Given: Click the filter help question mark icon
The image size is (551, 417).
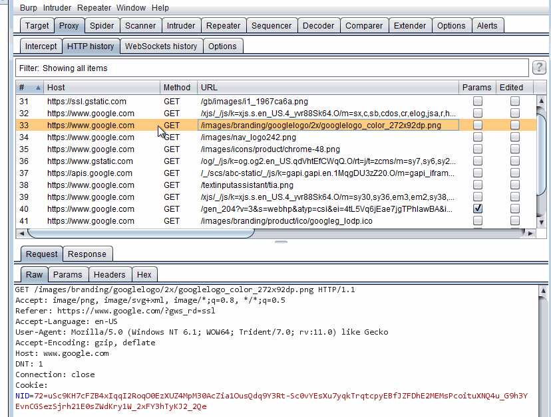Looking at the screenshot, I should point(539,67).
